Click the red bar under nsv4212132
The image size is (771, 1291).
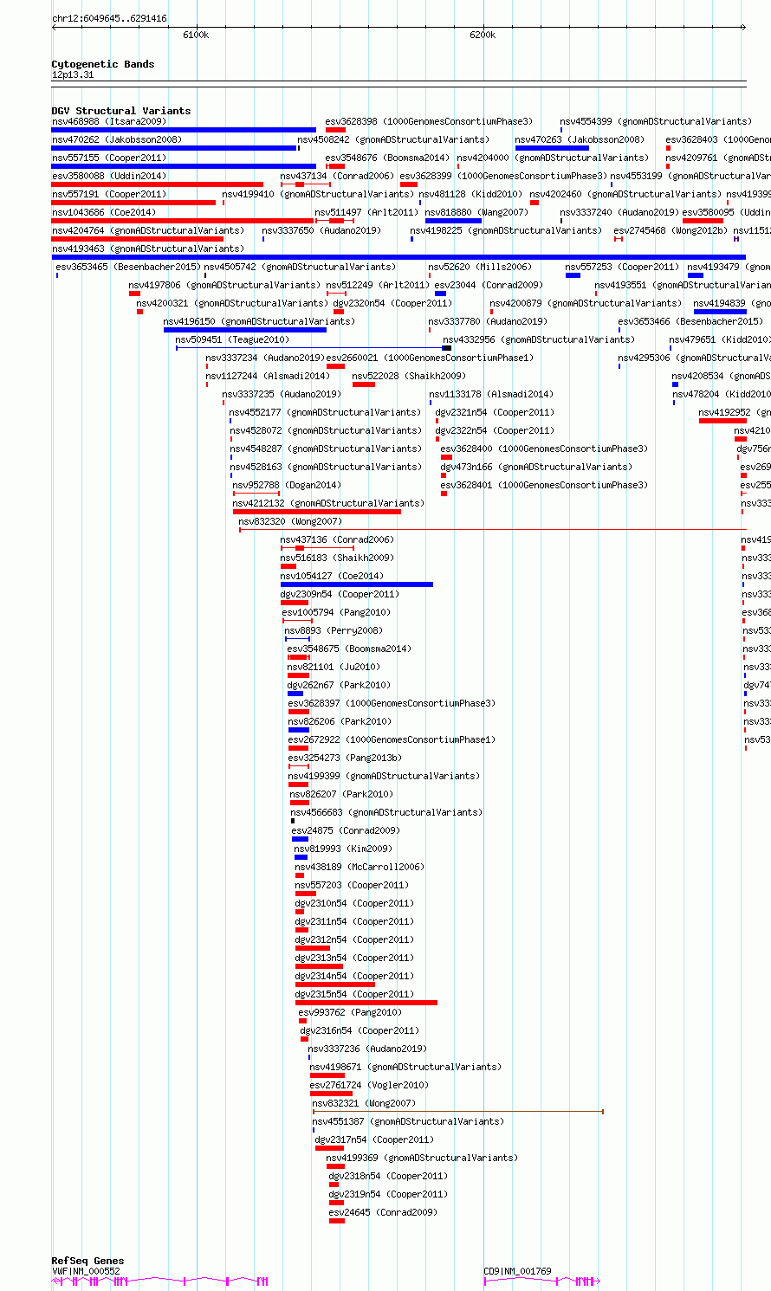(x=317, y=512)
